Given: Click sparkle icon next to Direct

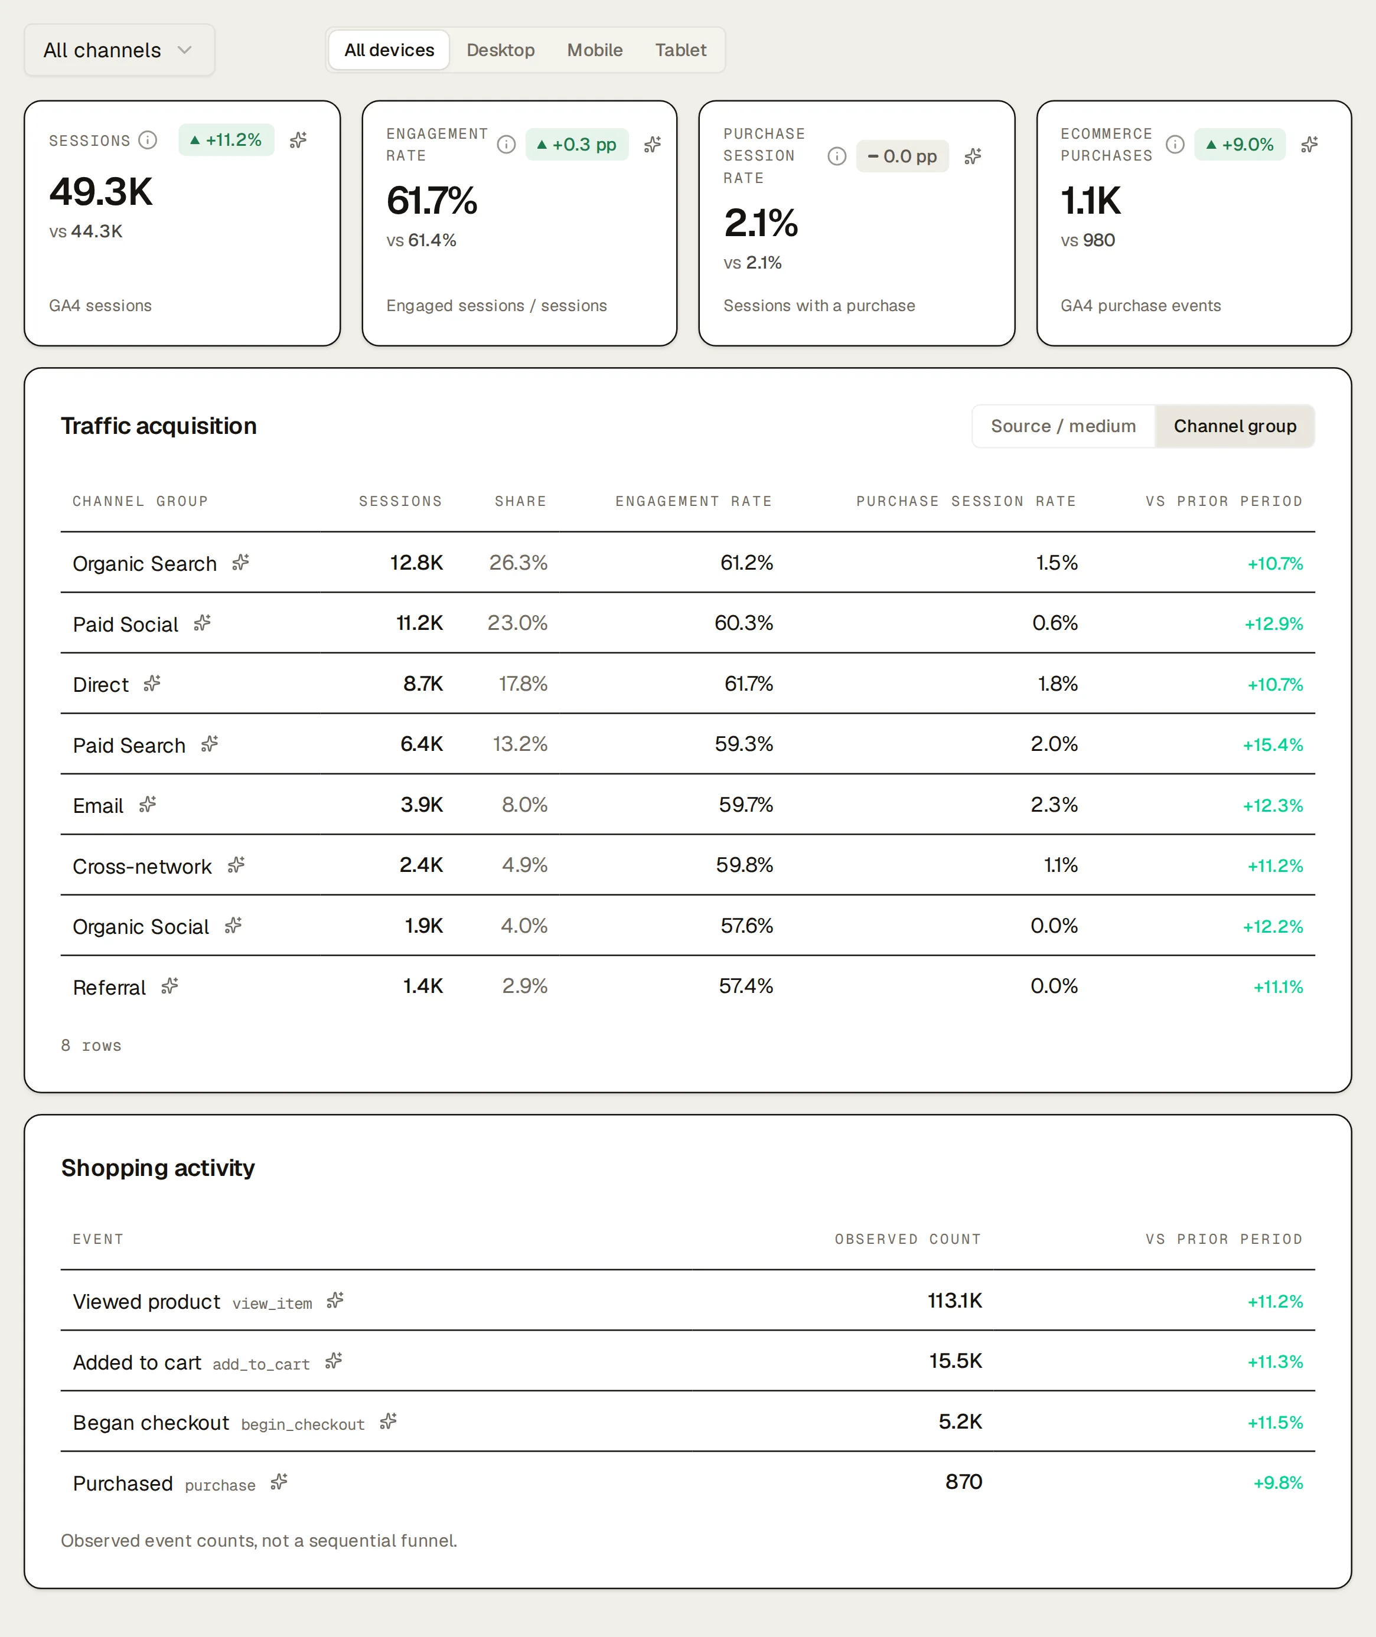Looking at the screenshot, I should pyautogui.click(x=152, y=684).
